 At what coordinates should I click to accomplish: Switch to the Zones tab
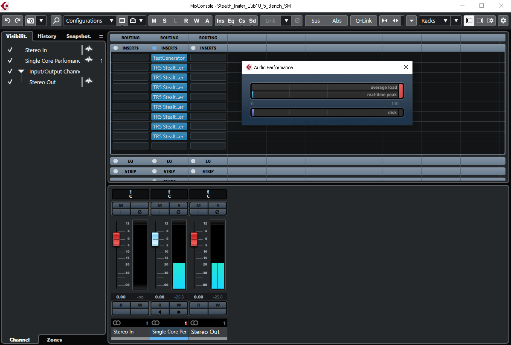pos(55,340)
